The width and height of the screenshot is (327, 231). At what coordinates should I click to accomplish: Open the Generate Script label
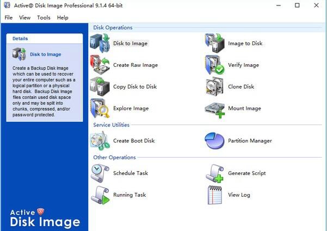click(x=247, y=173)
